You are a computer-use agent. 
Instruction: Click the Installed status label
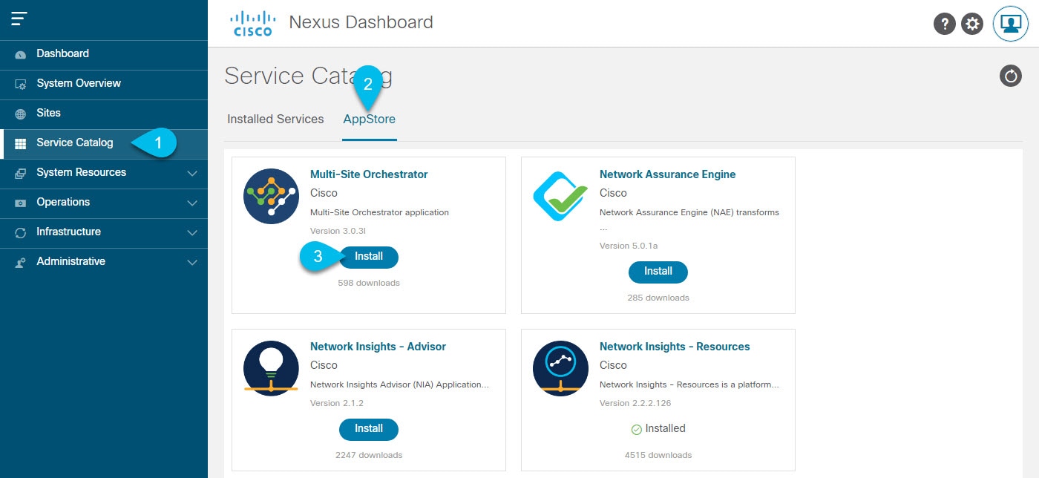[665, 429]
